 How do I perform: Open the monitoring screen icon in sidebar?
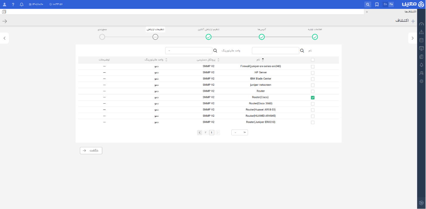pos(421,48)
